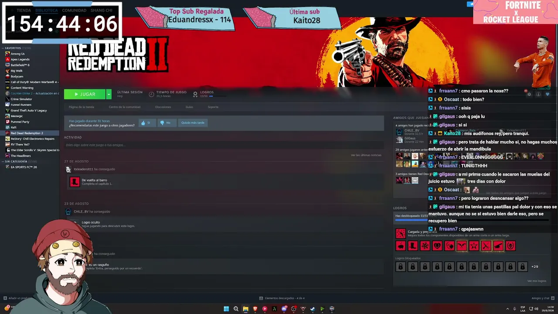Open the boot achievement icon in Logros
This screenshot has height=314, width=558.
(x=413, y=246)
